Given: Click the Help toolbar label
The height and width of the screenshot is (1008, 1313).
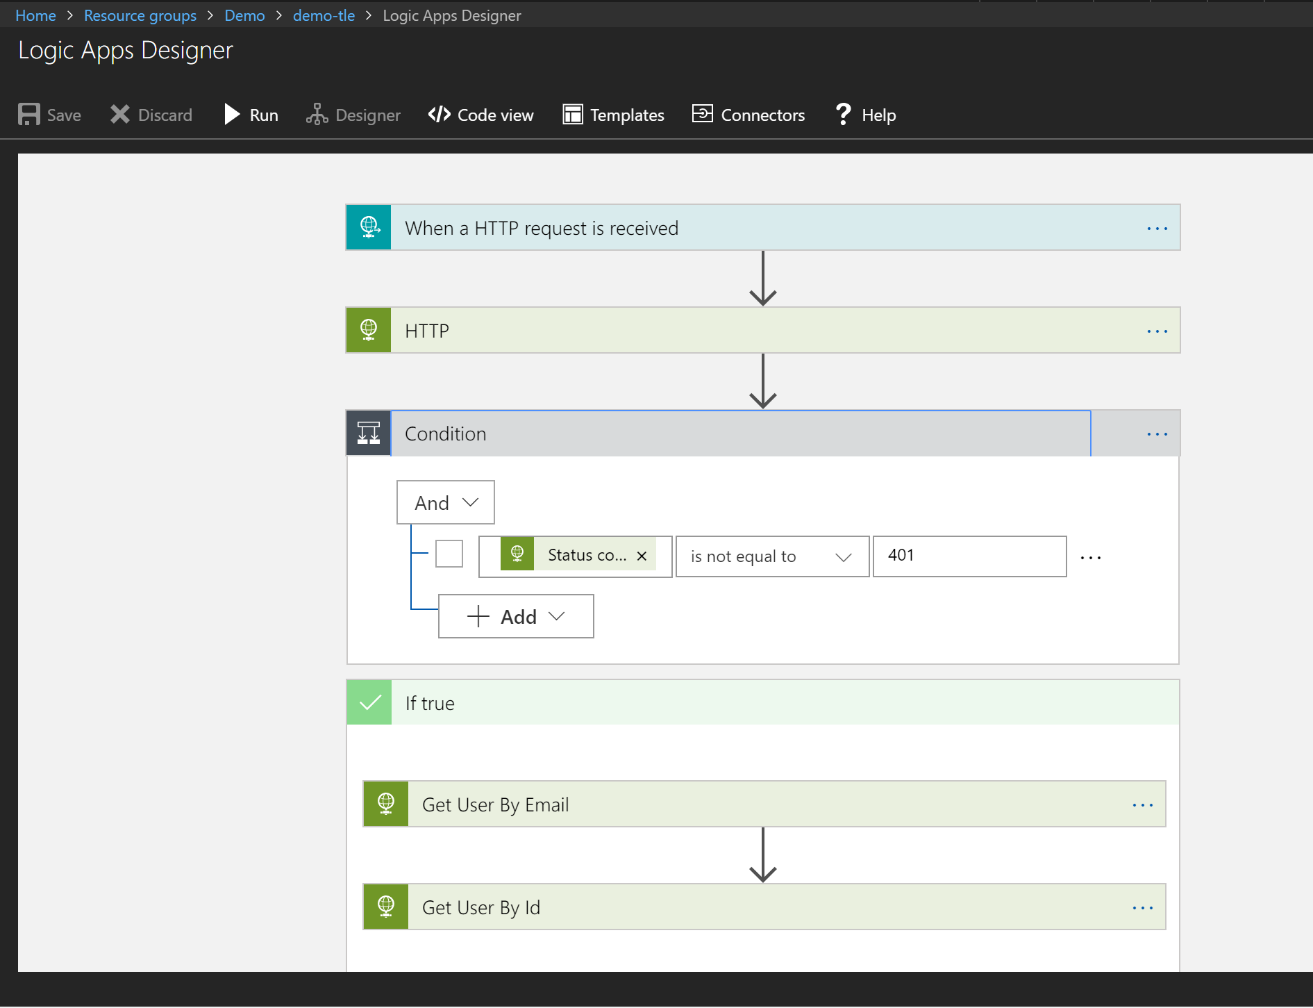Looking at the screenshot, I should coord(879,115).
